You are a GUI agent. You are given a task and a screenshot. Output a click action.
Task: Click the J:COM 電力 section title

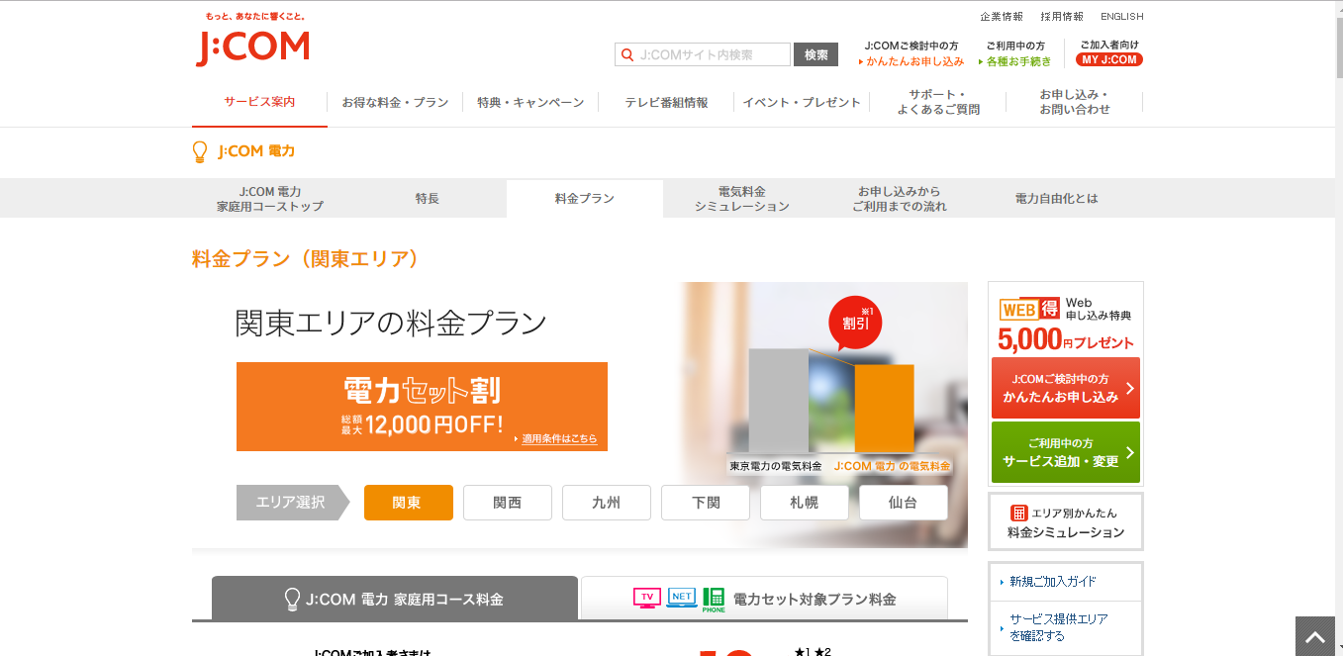pyautogui.click(x=256, y=151)
